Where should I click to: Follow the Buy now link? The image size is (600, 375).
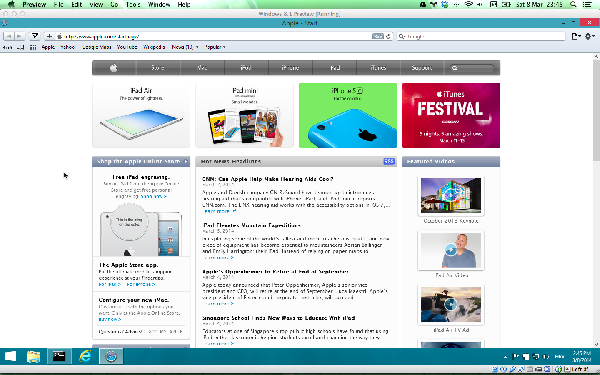click(110, 319)
